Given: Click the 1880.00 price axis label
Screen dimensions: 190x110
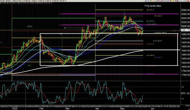Looking at the screenshot, I should pyautogui.click(x=185, y=50).
